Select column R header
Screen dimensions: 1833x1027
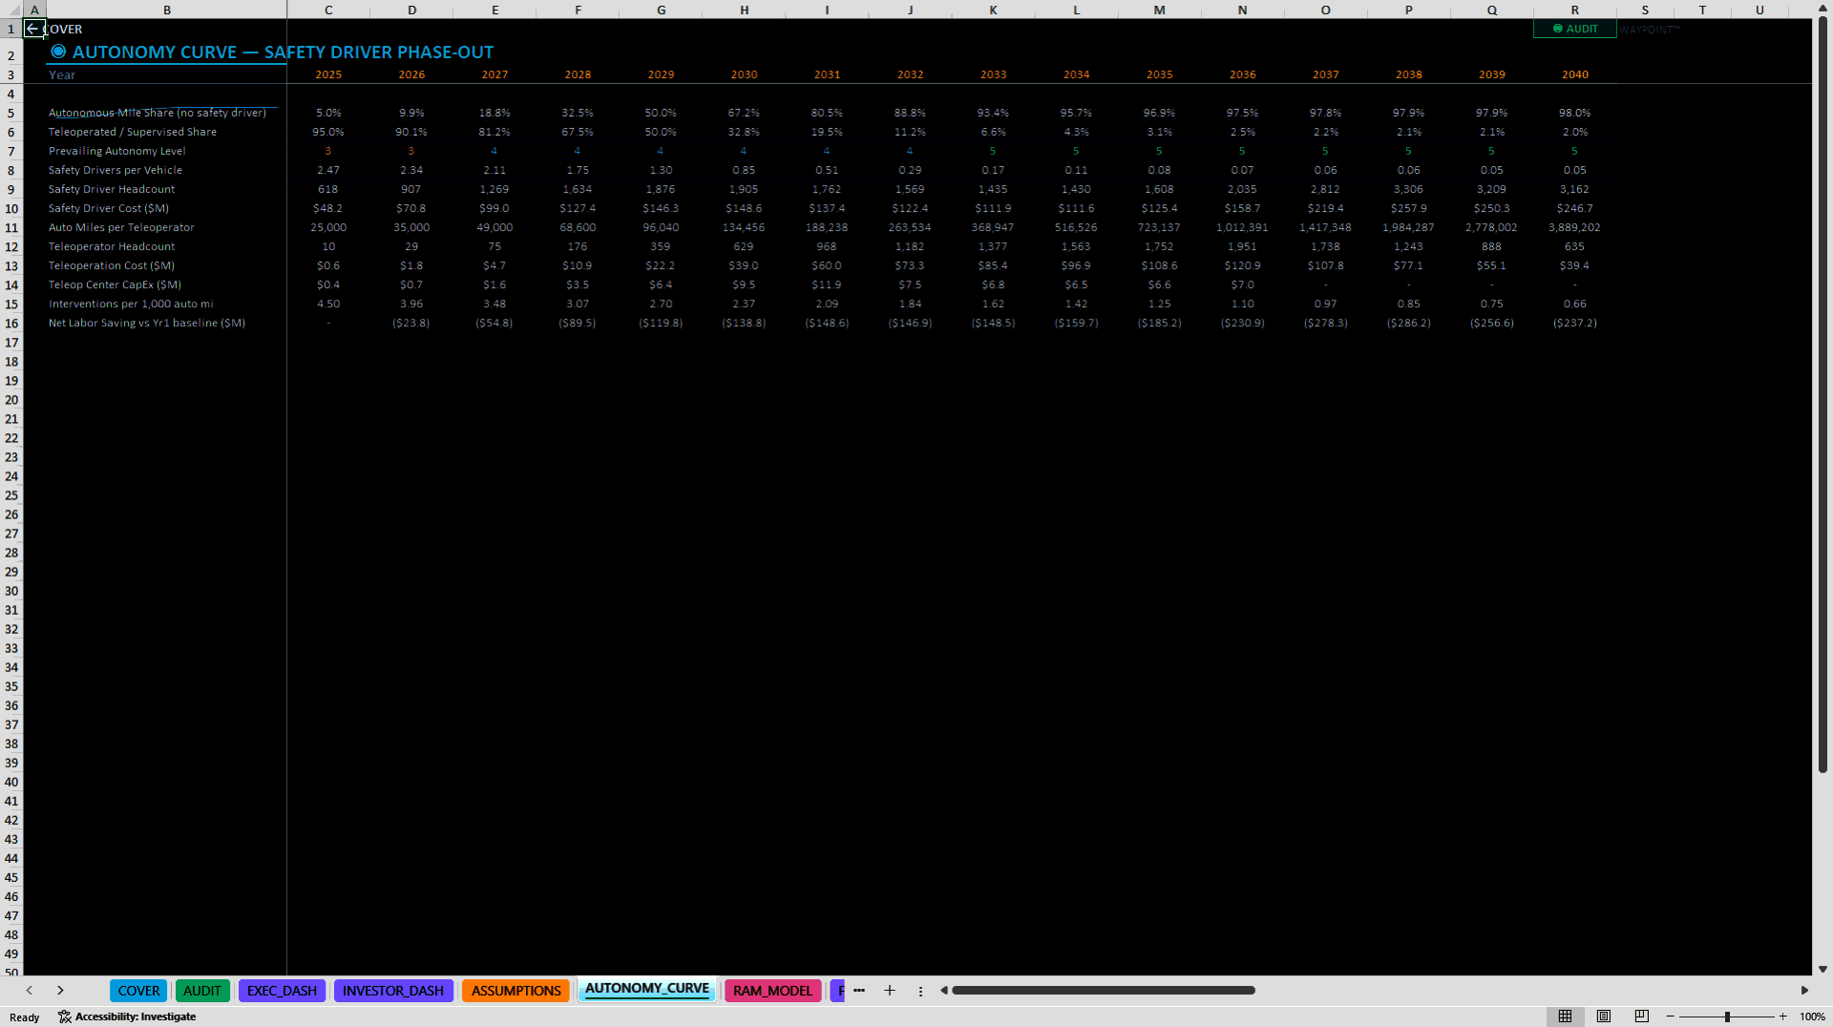[1575, 10]
